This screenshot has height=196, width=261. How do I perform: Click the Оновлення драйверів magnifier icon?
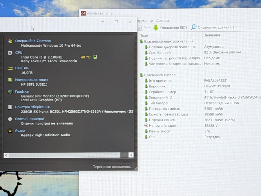(x=193, y=27)
